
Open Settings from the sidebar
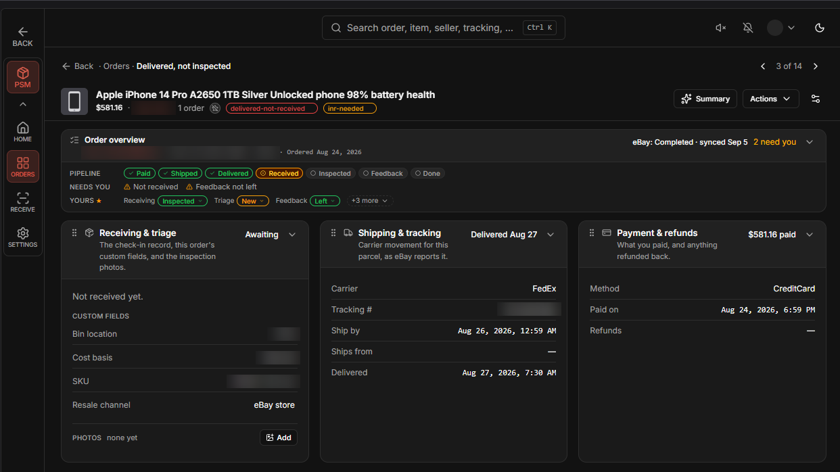[x=22, y=237]
